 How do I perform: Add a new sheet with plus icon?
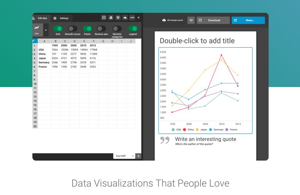tap(138, 156)
